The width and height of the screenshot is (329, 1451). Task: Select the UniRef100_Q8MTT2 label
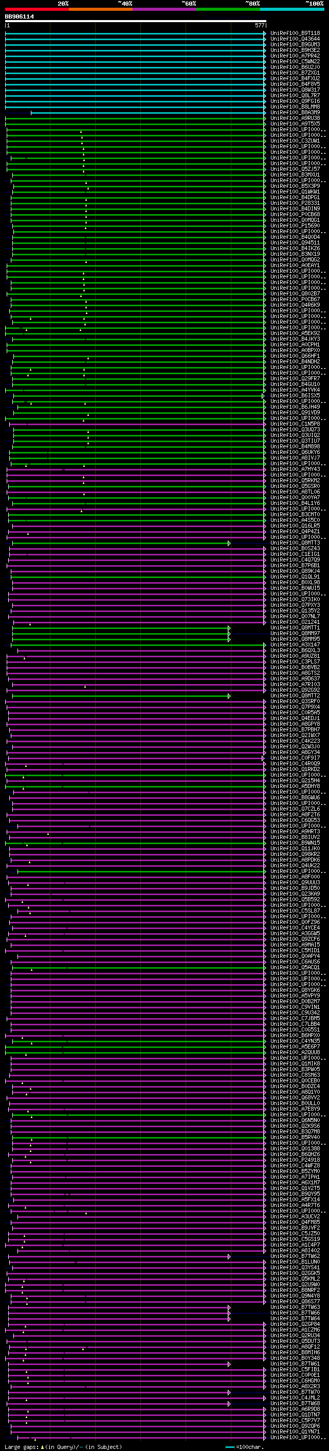click(x=295, y=696)
